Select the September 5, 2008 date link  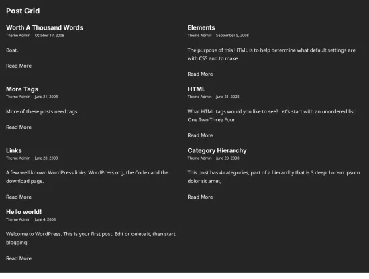click(232, 36)
